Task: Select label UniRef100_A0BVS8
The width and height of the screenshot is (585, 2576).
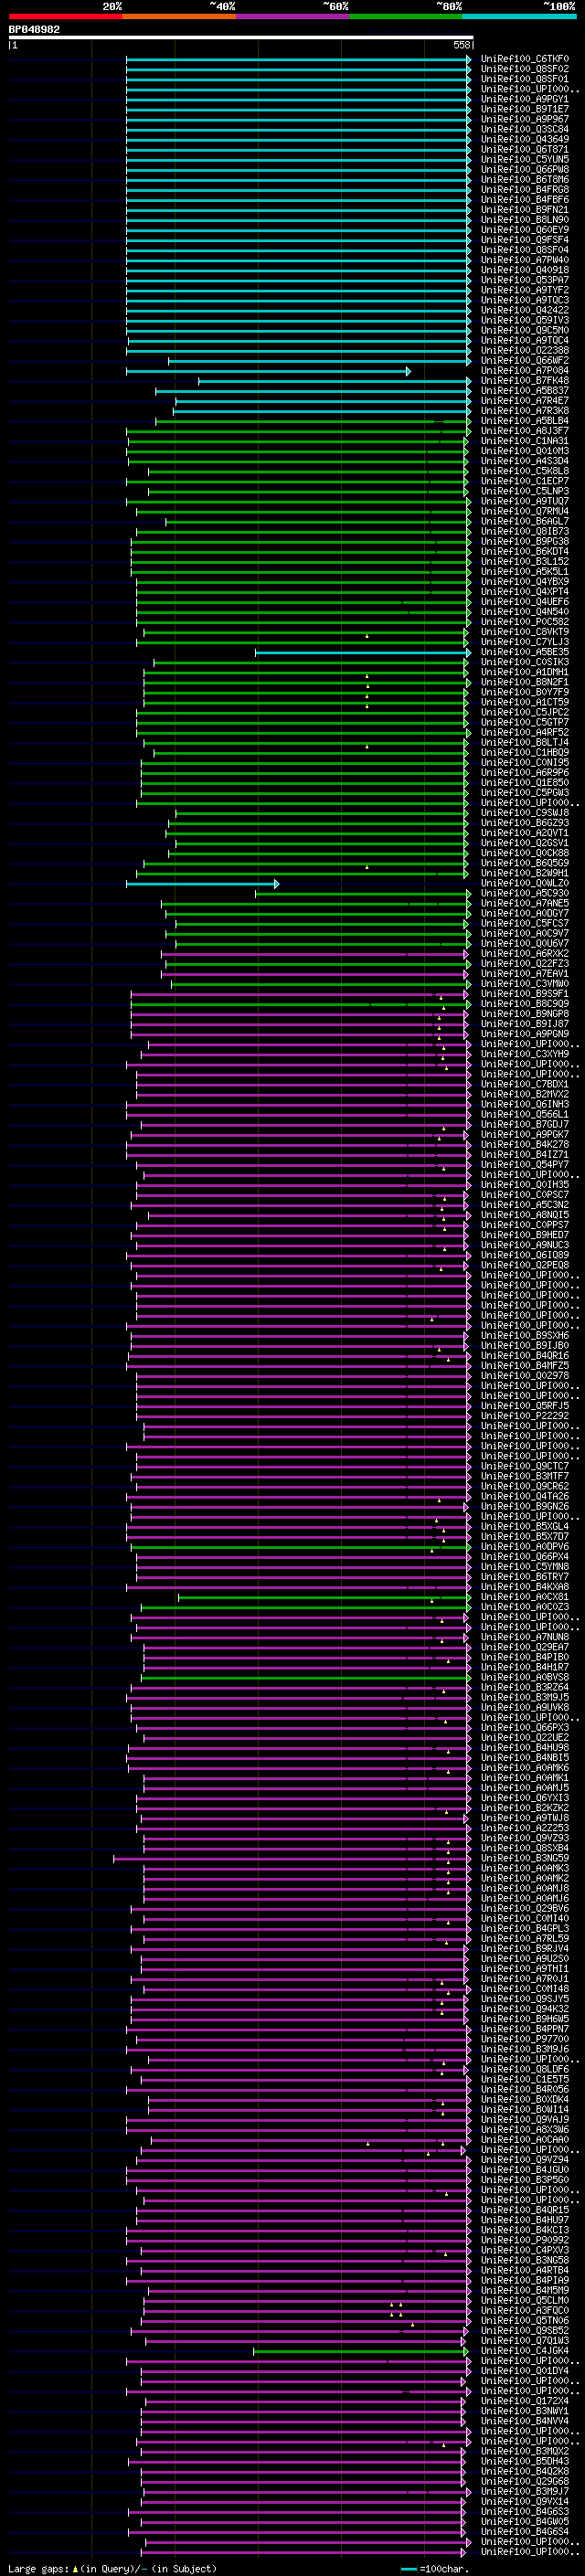Action: (x=525, y=1677)
